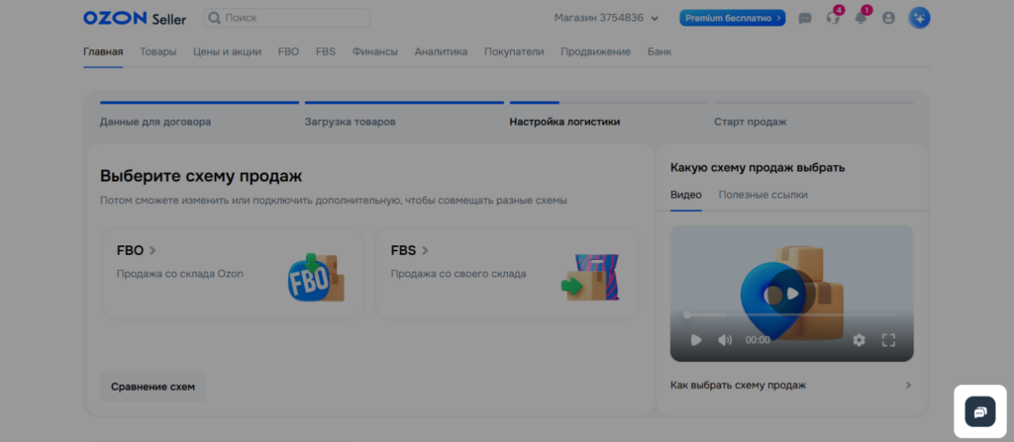Open the sparkle assistant icon

(919, 18)
